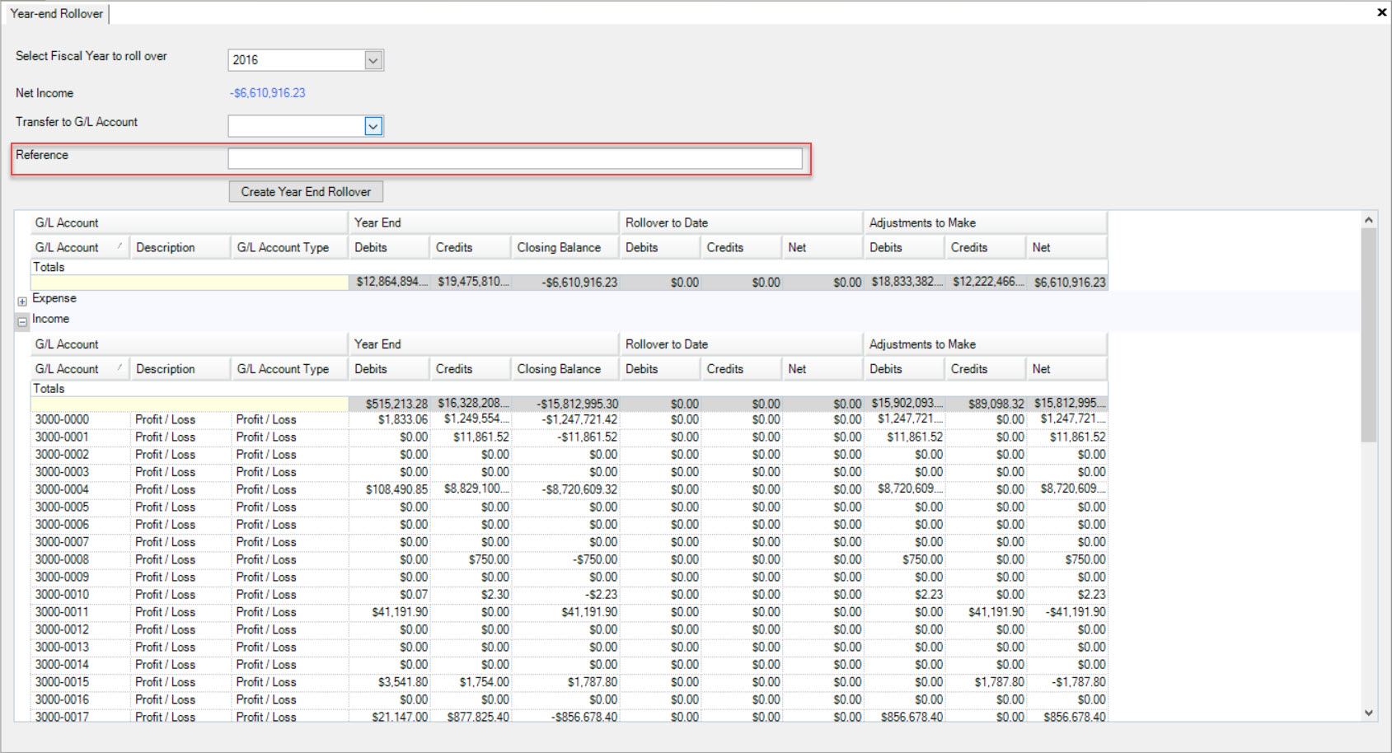This screenshot has width=1392, height=753.
Task: Select account row 3000-0000
Action: click(x=569, y=419)
